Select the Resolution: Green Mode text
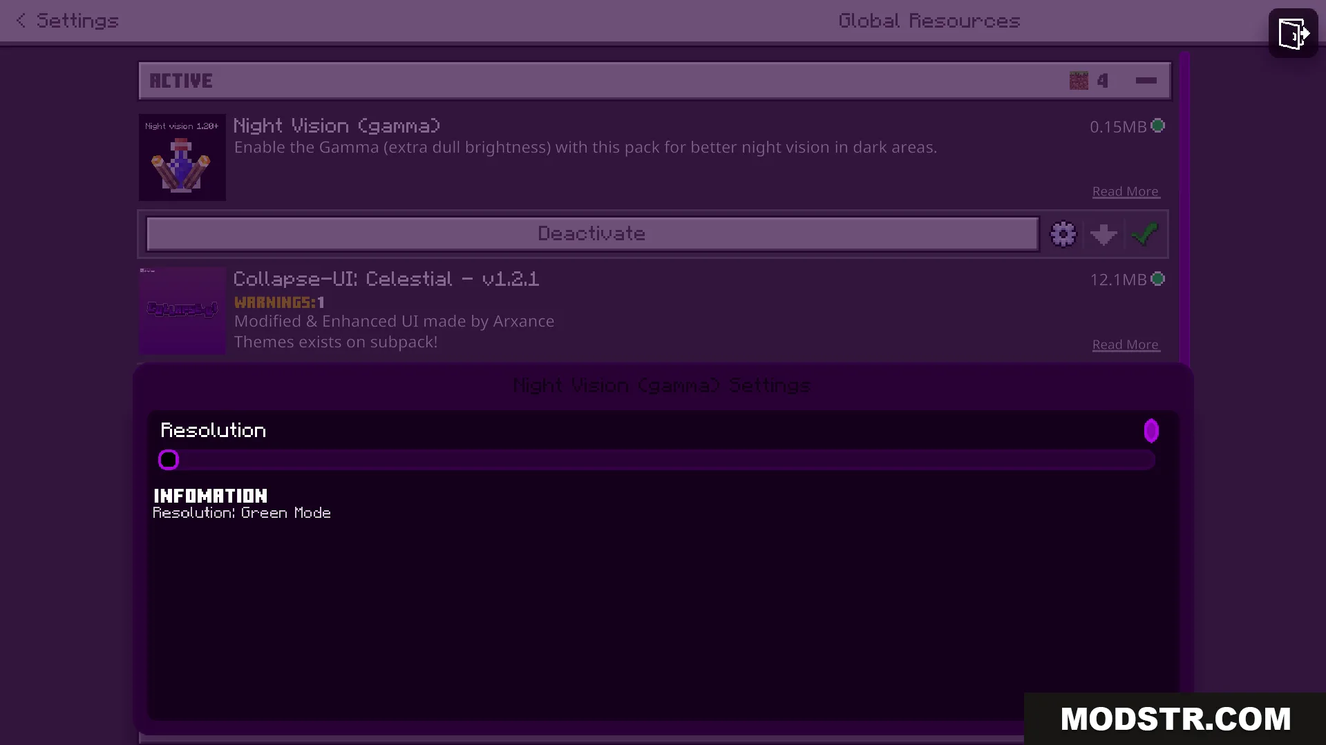The height and width of the screenshot is (745, 1326). coord(242,513)
